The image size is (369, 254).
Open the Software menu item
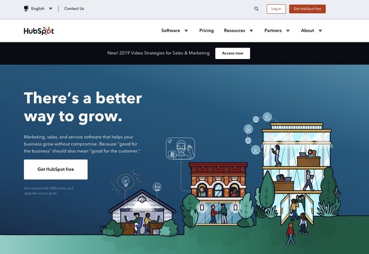point(171,30)
